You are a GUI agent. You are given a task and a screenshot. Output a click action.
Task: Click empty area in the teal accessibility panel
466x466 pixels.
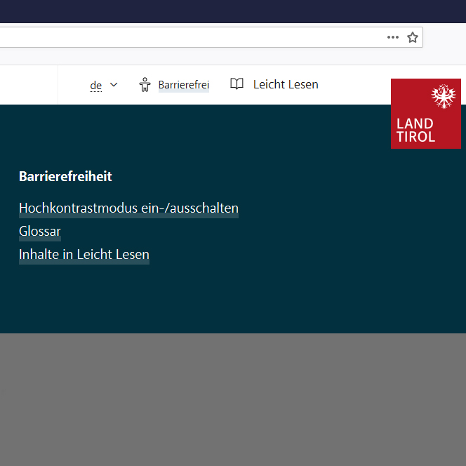(x=316, y=281)
